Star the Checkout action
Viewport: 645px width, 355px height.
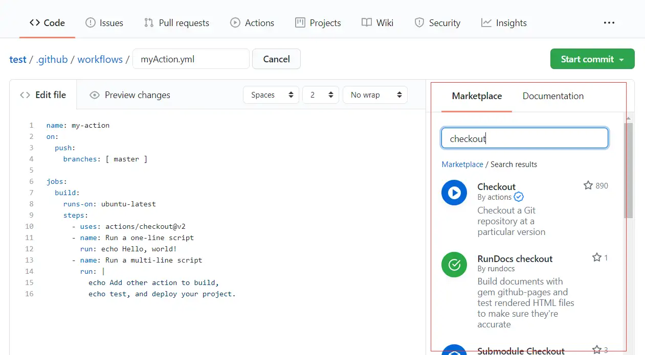[588, 185]
